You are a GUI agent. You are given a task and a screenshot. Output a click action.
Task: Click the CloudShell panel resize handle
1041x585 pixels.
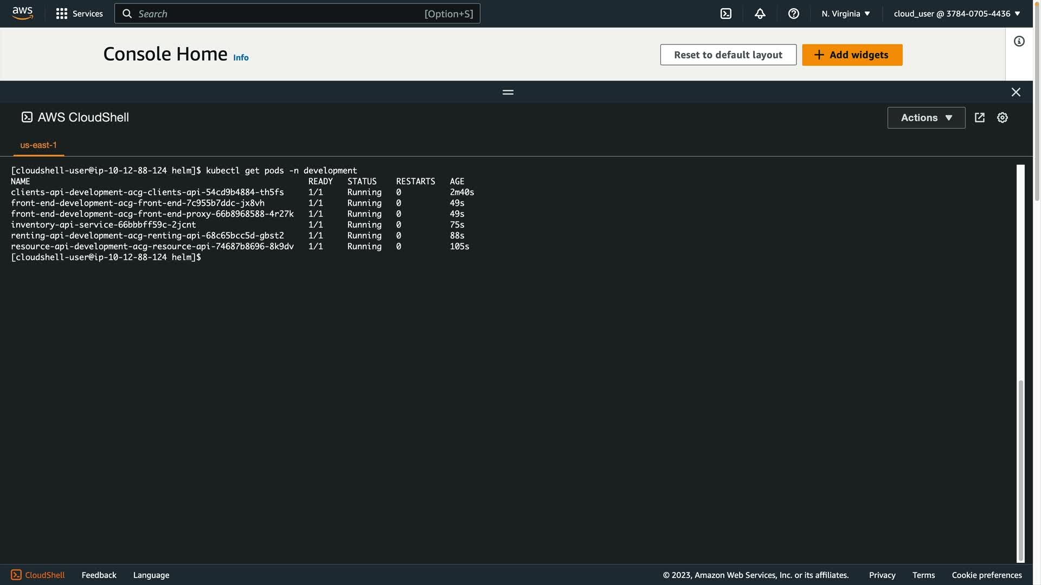(x=507, y=92)
